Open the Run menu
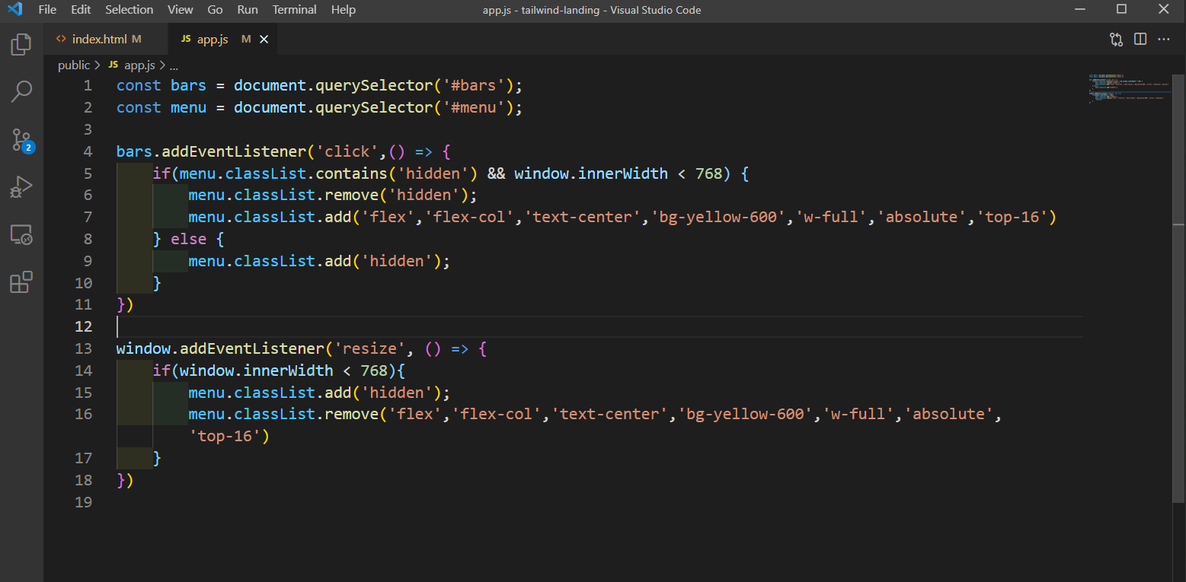This screenshot has width=1186, height=582. [x=248, y=10]
